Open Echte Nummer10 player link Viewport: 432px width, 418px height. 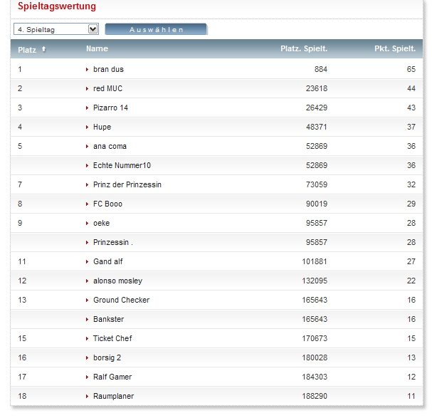(122, 166)
